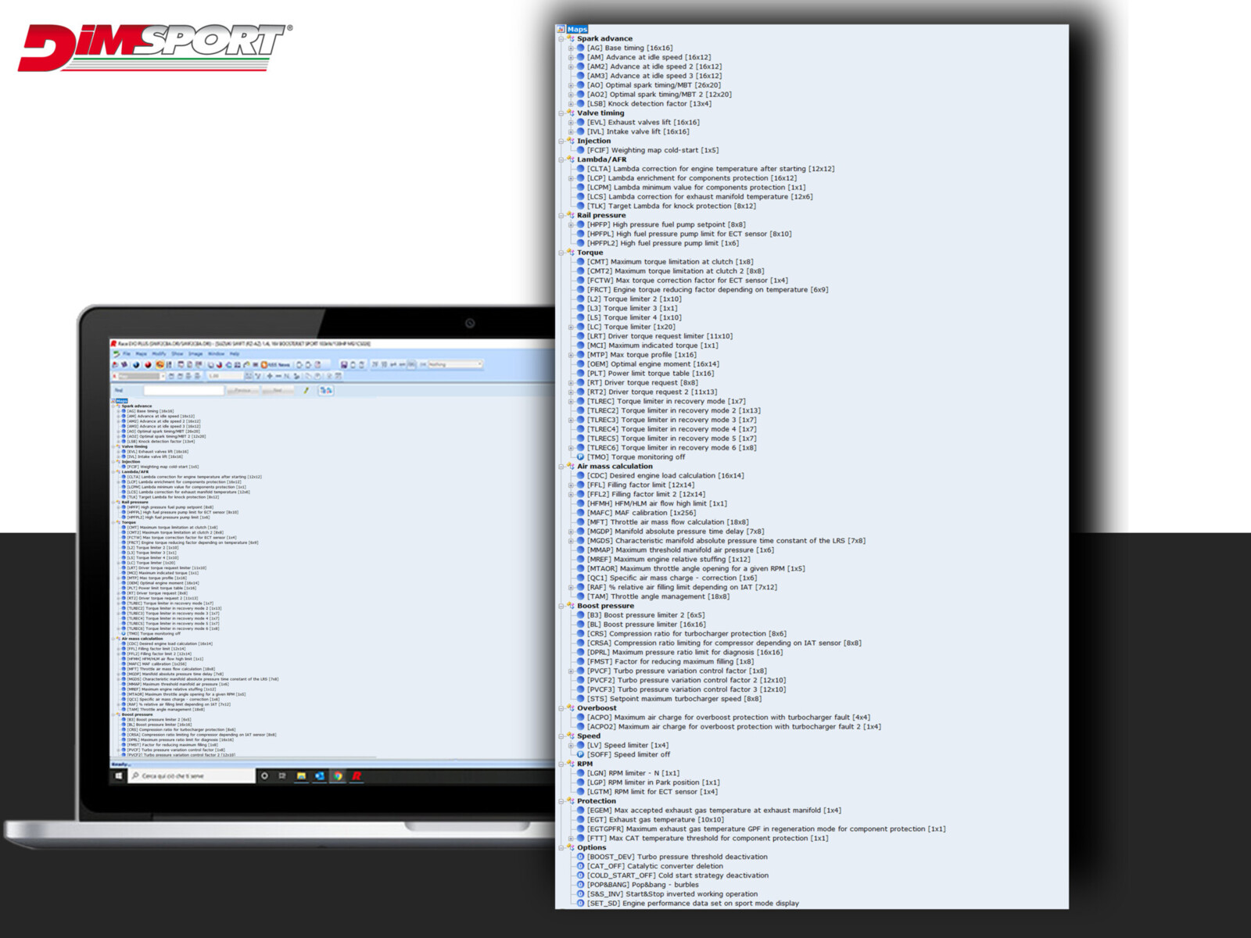The image size is (1251, 938).
Task: Click the Boost pressure category group icon
Action: (x=571, y=606)
